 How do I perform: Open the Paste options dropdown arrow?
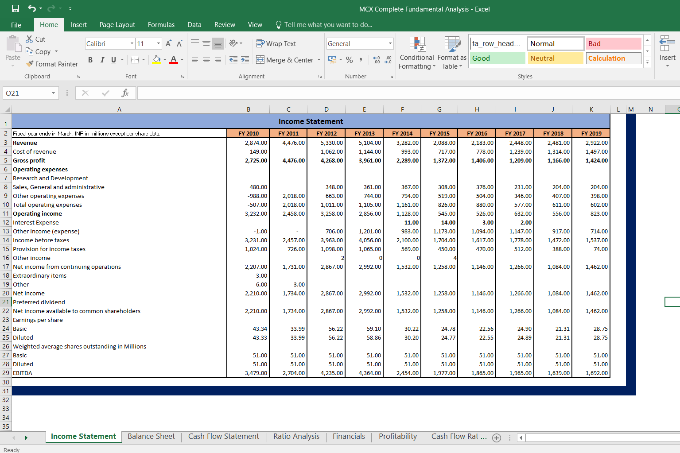coord(13,65)
